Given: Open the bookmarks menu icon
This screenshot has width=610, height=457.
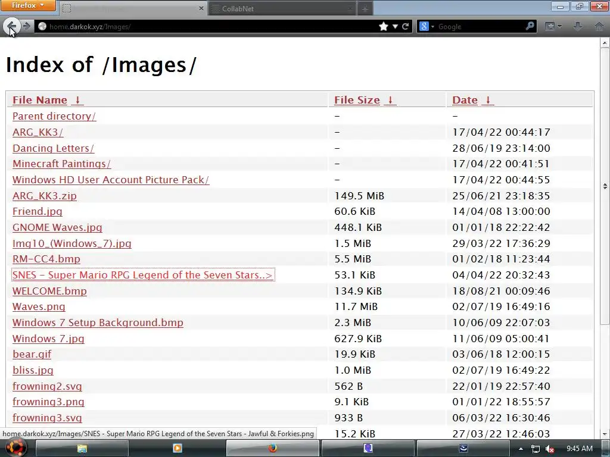Looking at the screenshot, I should (x=553, y=26).
